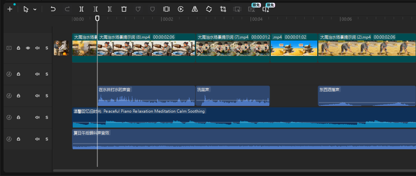
Task: Open the selection tool mode dropdown arrow
Action: [35, 9]
